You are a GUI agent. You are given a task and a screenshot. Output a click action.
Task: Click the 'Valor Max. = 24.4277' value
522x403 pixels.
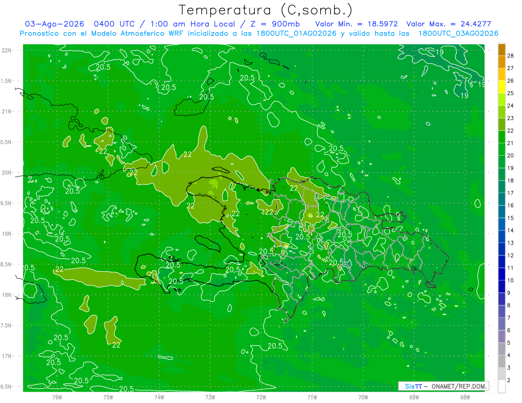coord(448,24)
